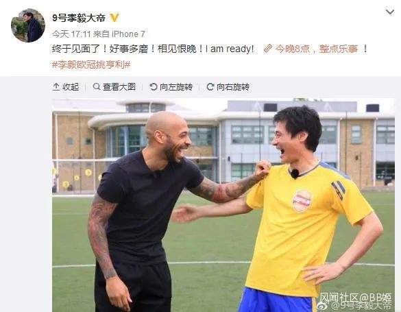
Task: Open the #李毅欧冠挑亨利# hashtag topic
Action: click(91, 64)
